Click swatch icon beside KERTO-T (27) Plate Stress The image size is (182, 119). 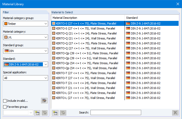coord(54,73)
